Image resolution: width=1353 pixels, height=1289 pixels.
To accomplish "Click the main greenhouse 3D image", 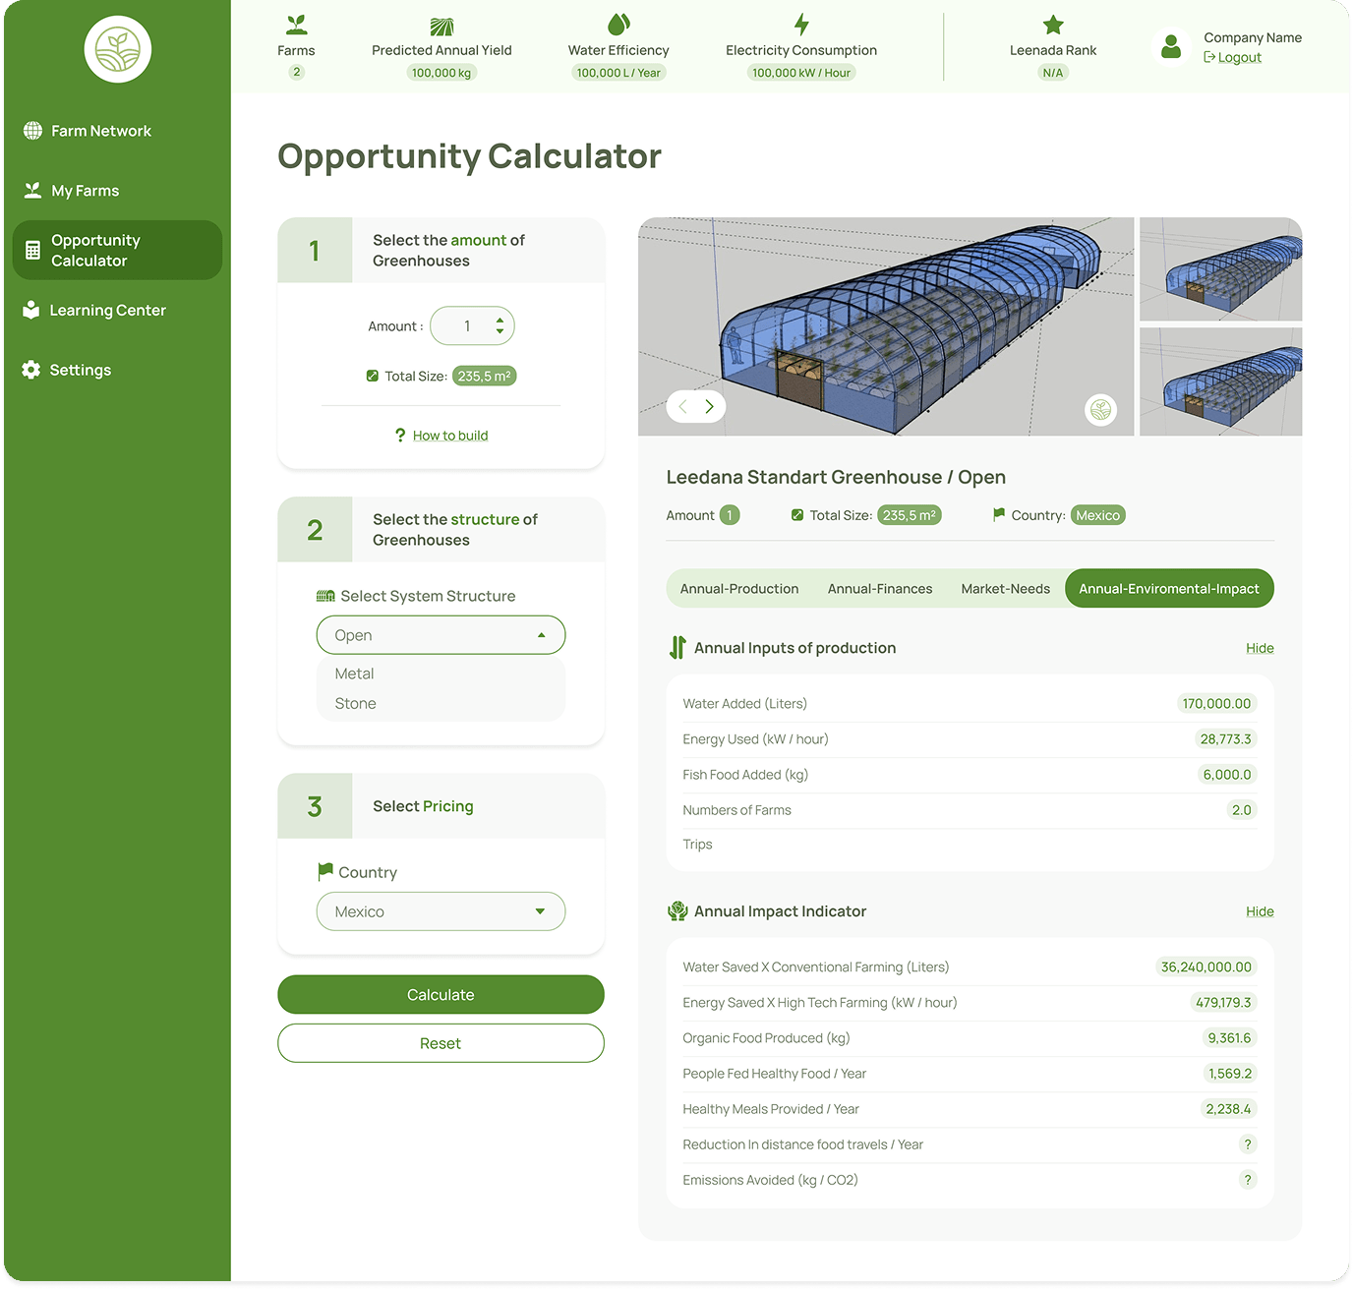I will click(x=886, y=326).
